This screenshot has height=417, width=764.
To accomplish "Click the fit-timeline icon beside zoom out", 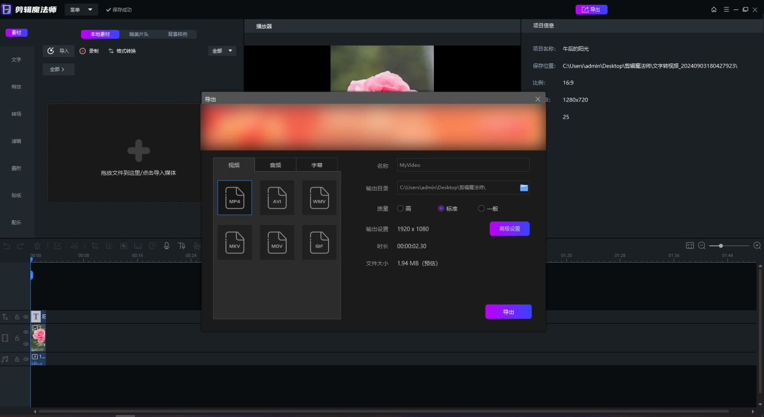I will [x=690, y=245].
